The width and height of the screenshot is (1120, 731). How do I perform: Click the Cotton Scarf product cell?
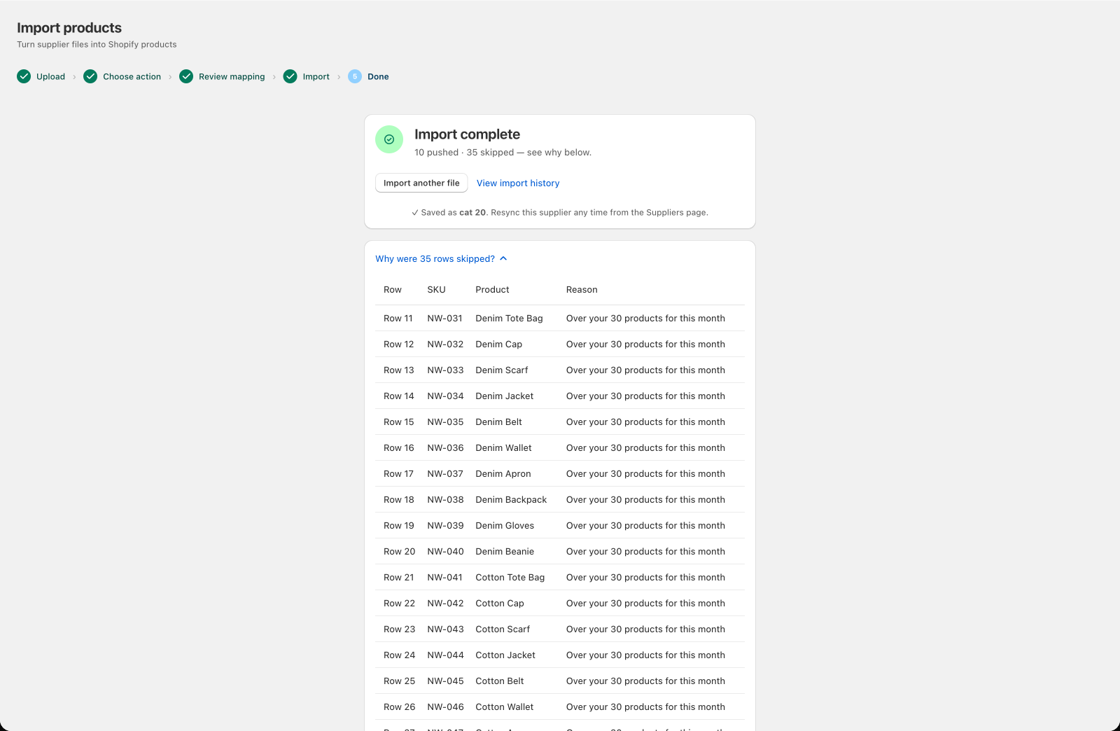[x=503, y=629]
